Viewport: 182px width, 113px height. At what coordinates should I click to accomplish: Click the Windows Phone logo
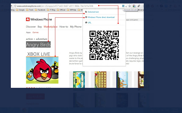coord(39,19)
